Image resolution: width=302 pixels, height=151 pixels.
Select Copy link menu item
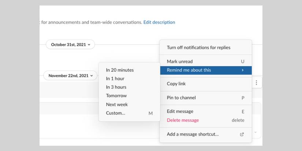pos(206,84)
